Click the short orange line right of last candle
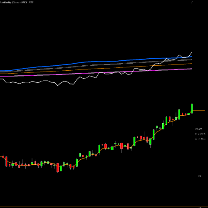Image resolution: width=208 pixels, height=208 pixels. click(x=199, y=110)
